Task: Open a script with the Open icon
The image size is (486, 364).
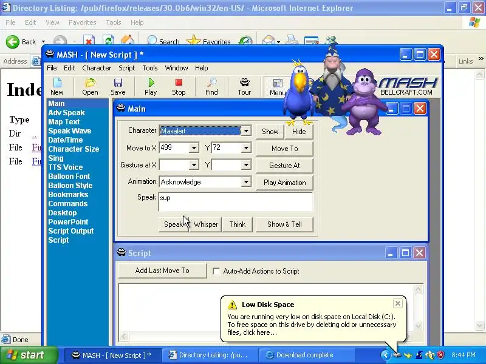Action: [x=90, y=86]
